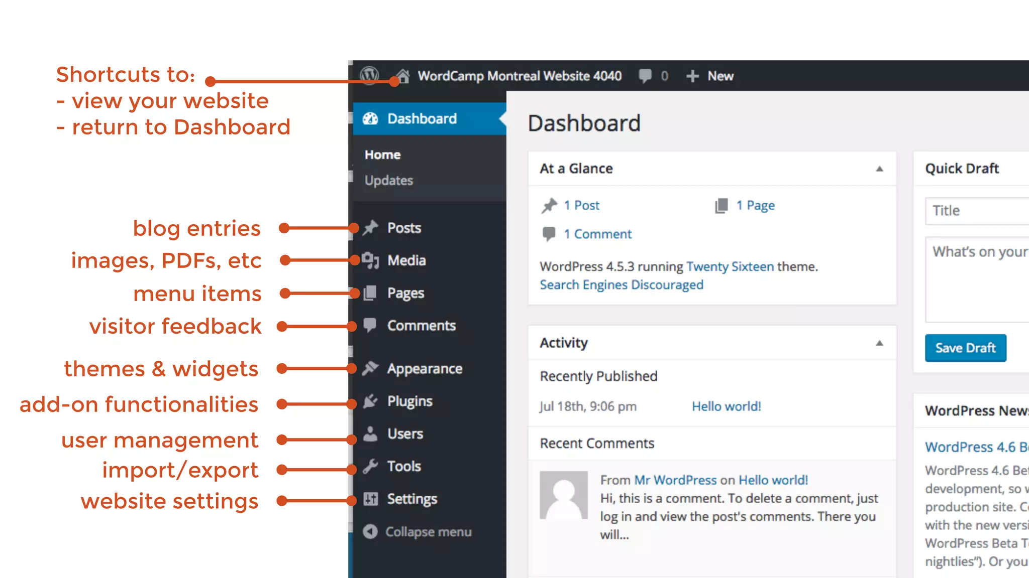
Task: Click the Posts pushpin icon in sidebar
Action: coord(370,228)
